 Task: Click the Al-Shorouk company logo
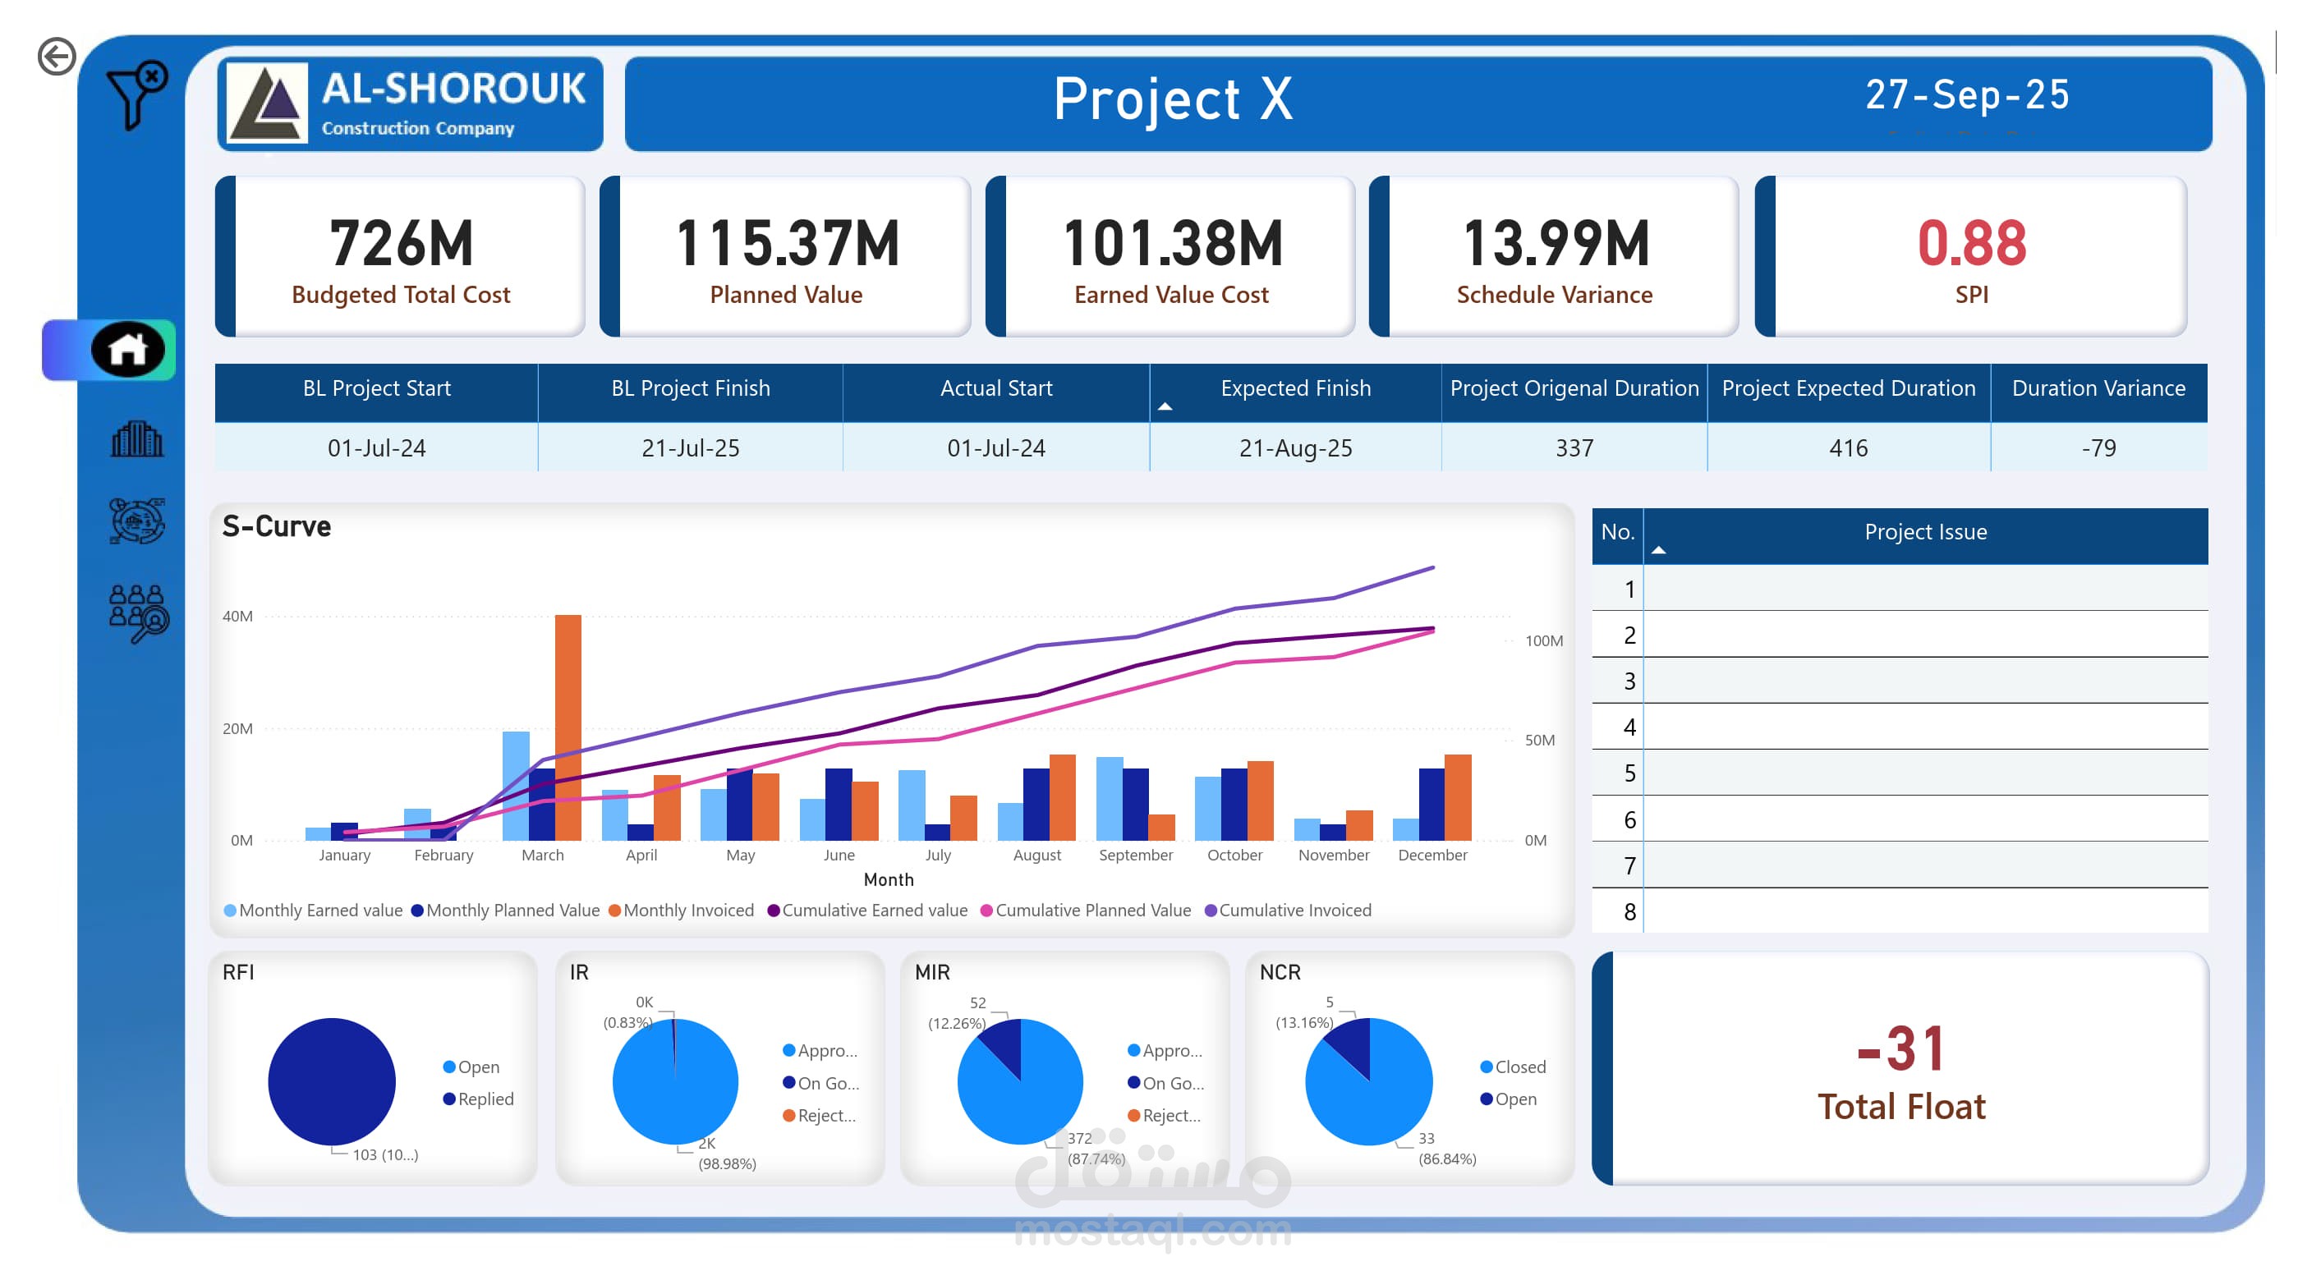(268, 103)
